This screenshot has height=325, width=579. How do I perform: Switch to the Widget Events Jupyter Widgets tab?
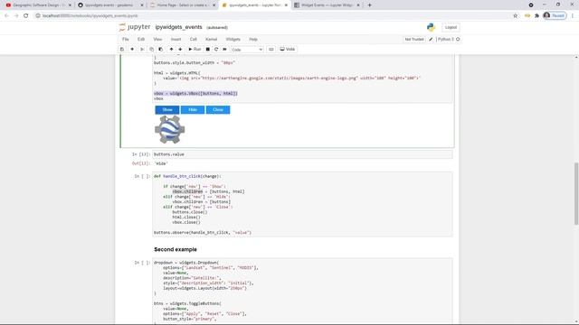(x=327, y=5)
